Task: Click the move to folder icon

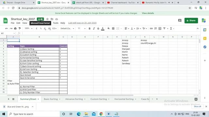Action: (x=52, y=19)
